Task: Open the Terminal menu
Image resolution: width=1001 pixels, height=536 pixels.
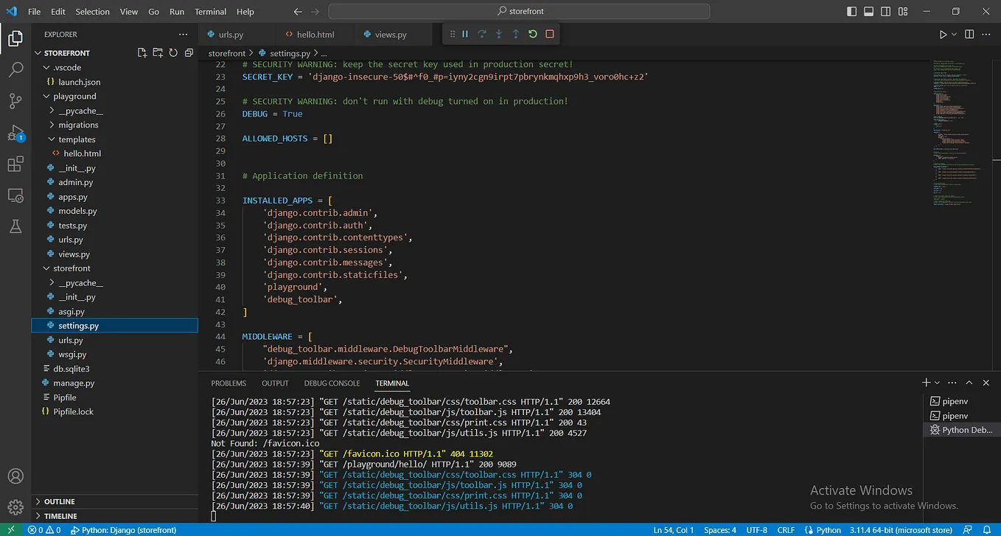Action: point(211,12)
